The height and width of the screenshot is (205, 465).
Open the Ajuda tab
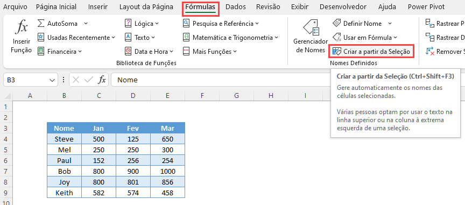coord(387,7)
